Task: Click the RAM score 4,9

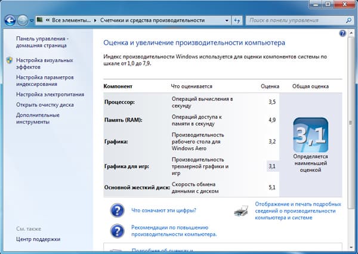Action: coord(272,120)
